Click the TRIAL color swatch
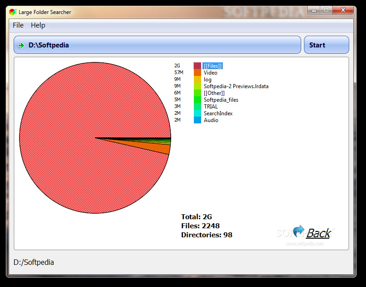This screenshot has width=366, height=287. pyautogui.click(x=197, y=107)
